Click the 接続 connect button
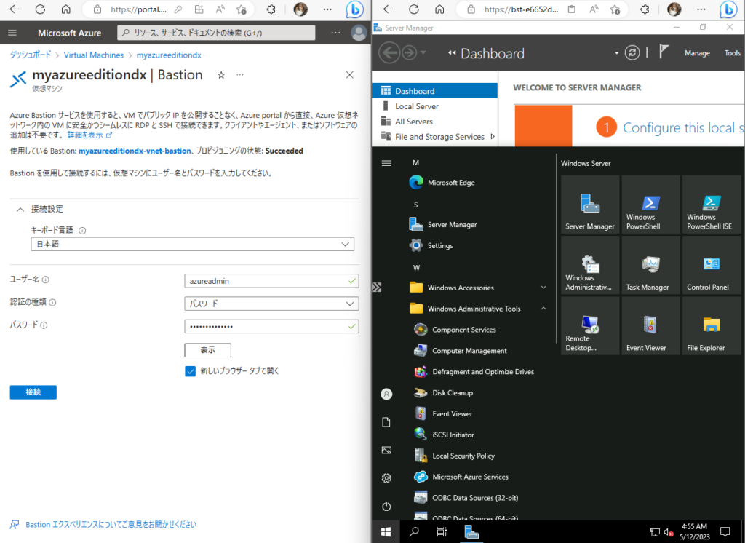This screenshot has height=543, width=745. coord(33,392)
